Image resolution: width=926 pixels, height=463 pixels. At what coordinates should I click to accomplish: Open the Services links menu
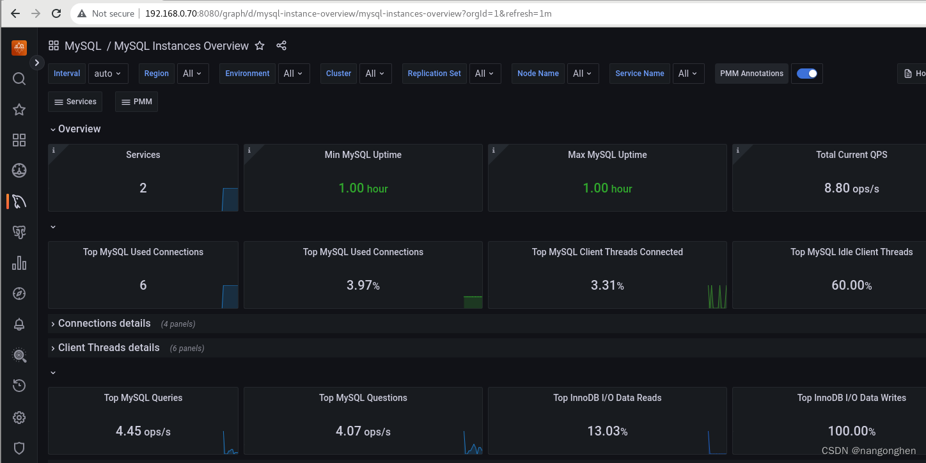click(x=75, y=102)
